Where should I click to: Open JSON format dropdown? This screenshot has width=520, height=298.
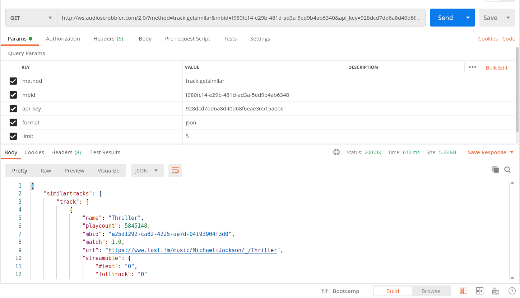point(147,170)
